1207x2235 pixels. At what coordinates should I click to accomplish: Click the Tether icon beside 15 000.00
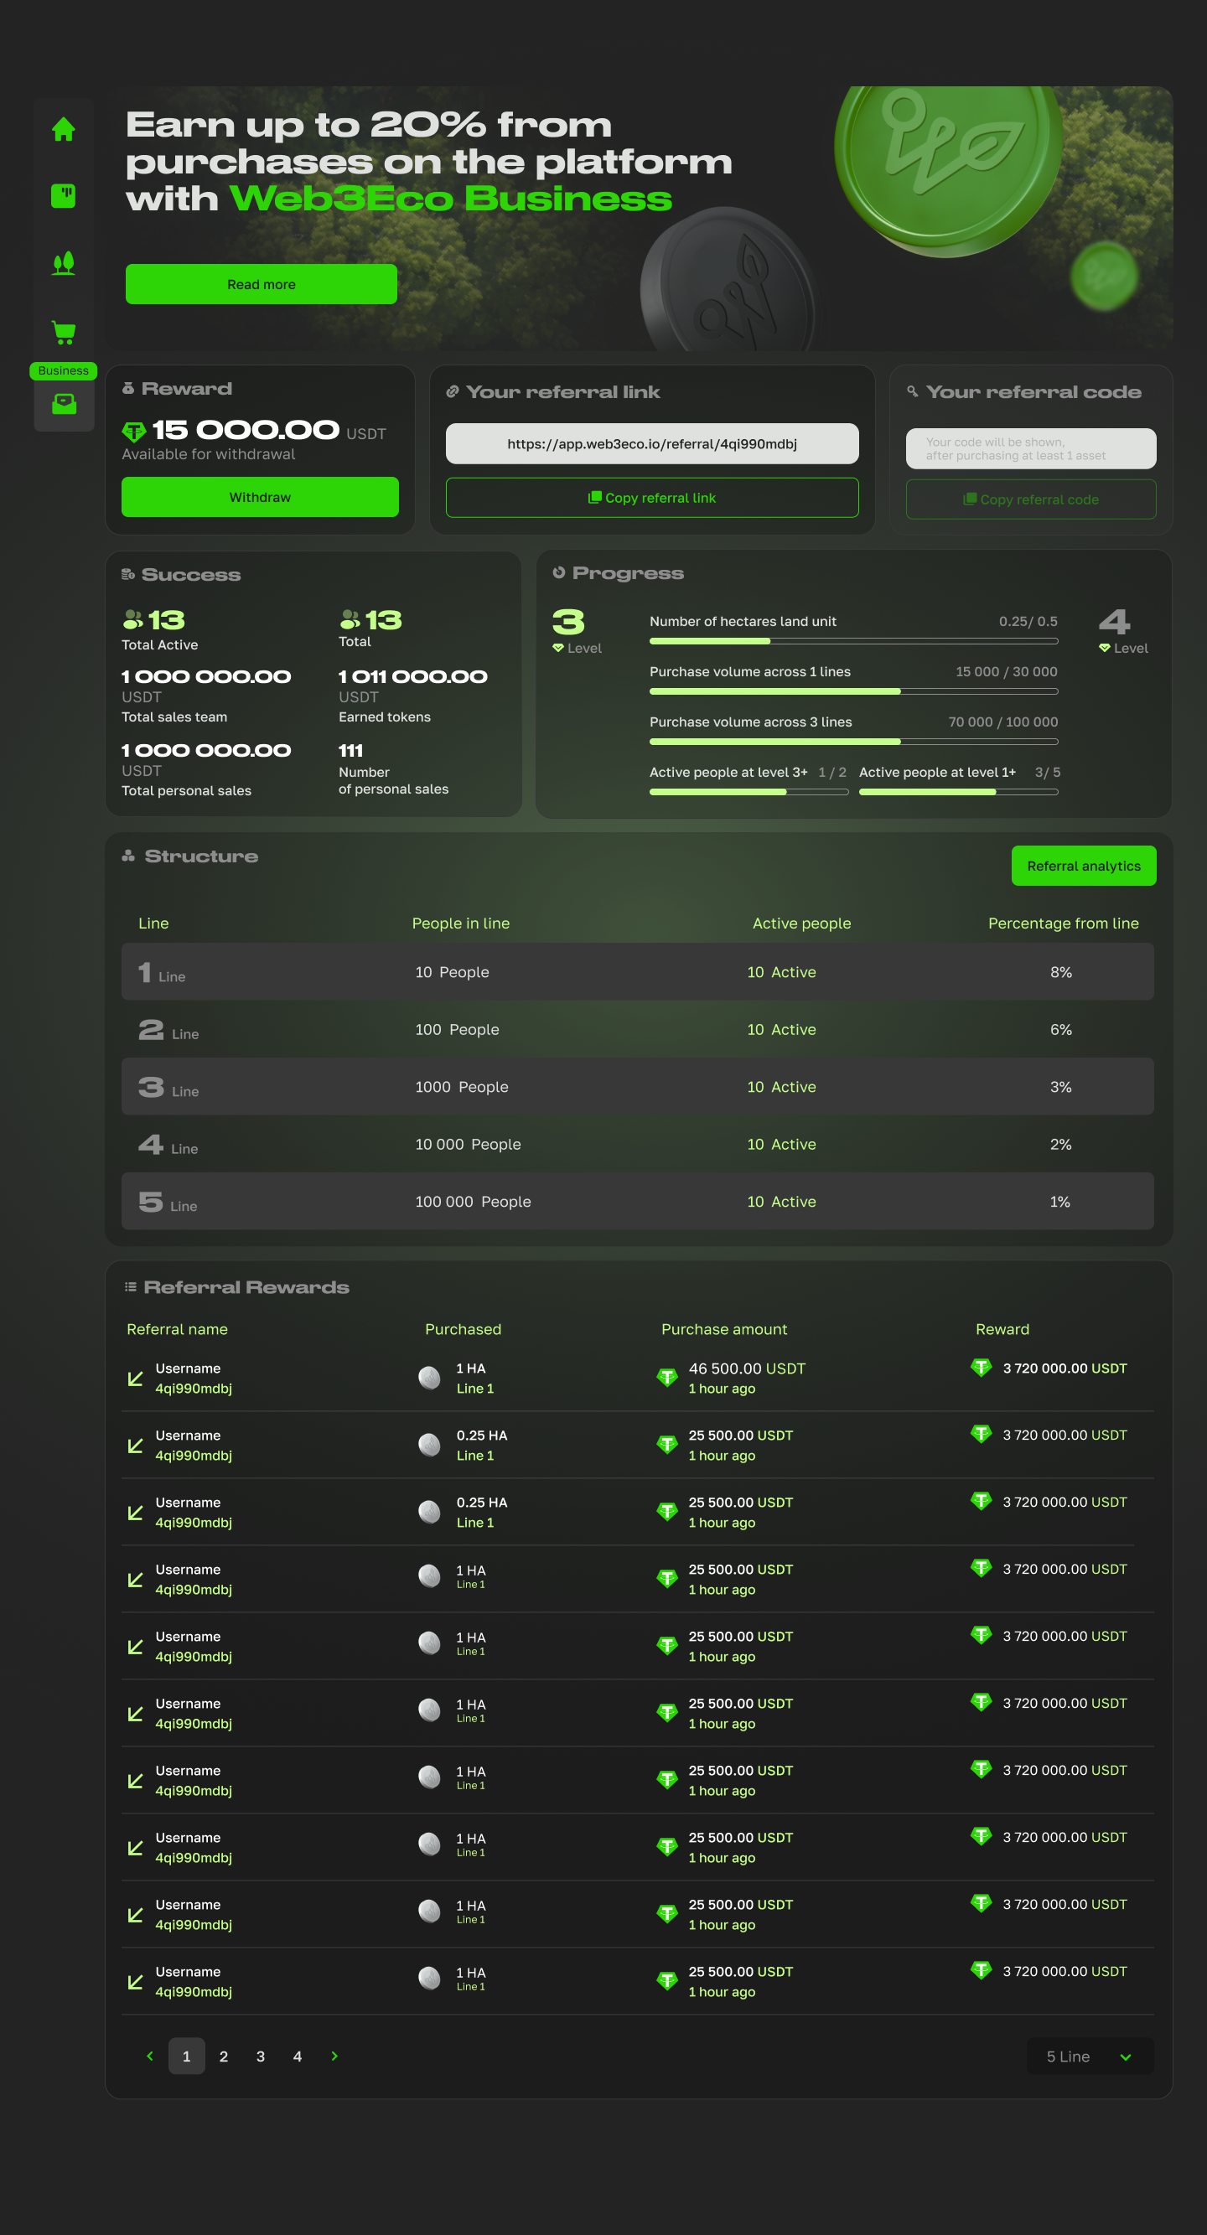pos(133,432)
